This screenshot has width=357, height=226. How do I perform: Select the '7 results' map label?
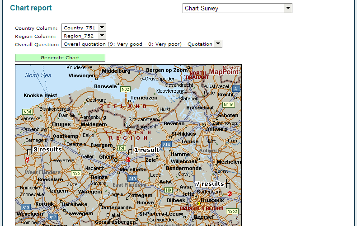tap(210, 184)
